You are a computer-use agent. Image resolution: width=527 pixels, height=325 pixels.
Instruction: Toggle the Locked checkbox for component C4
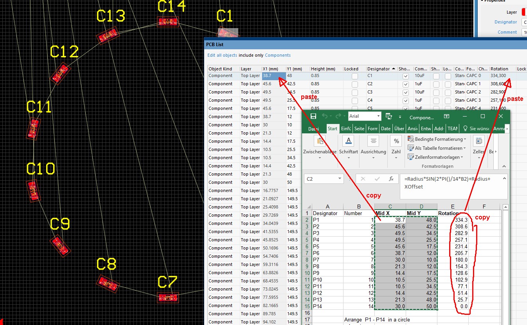coord(354,101)
